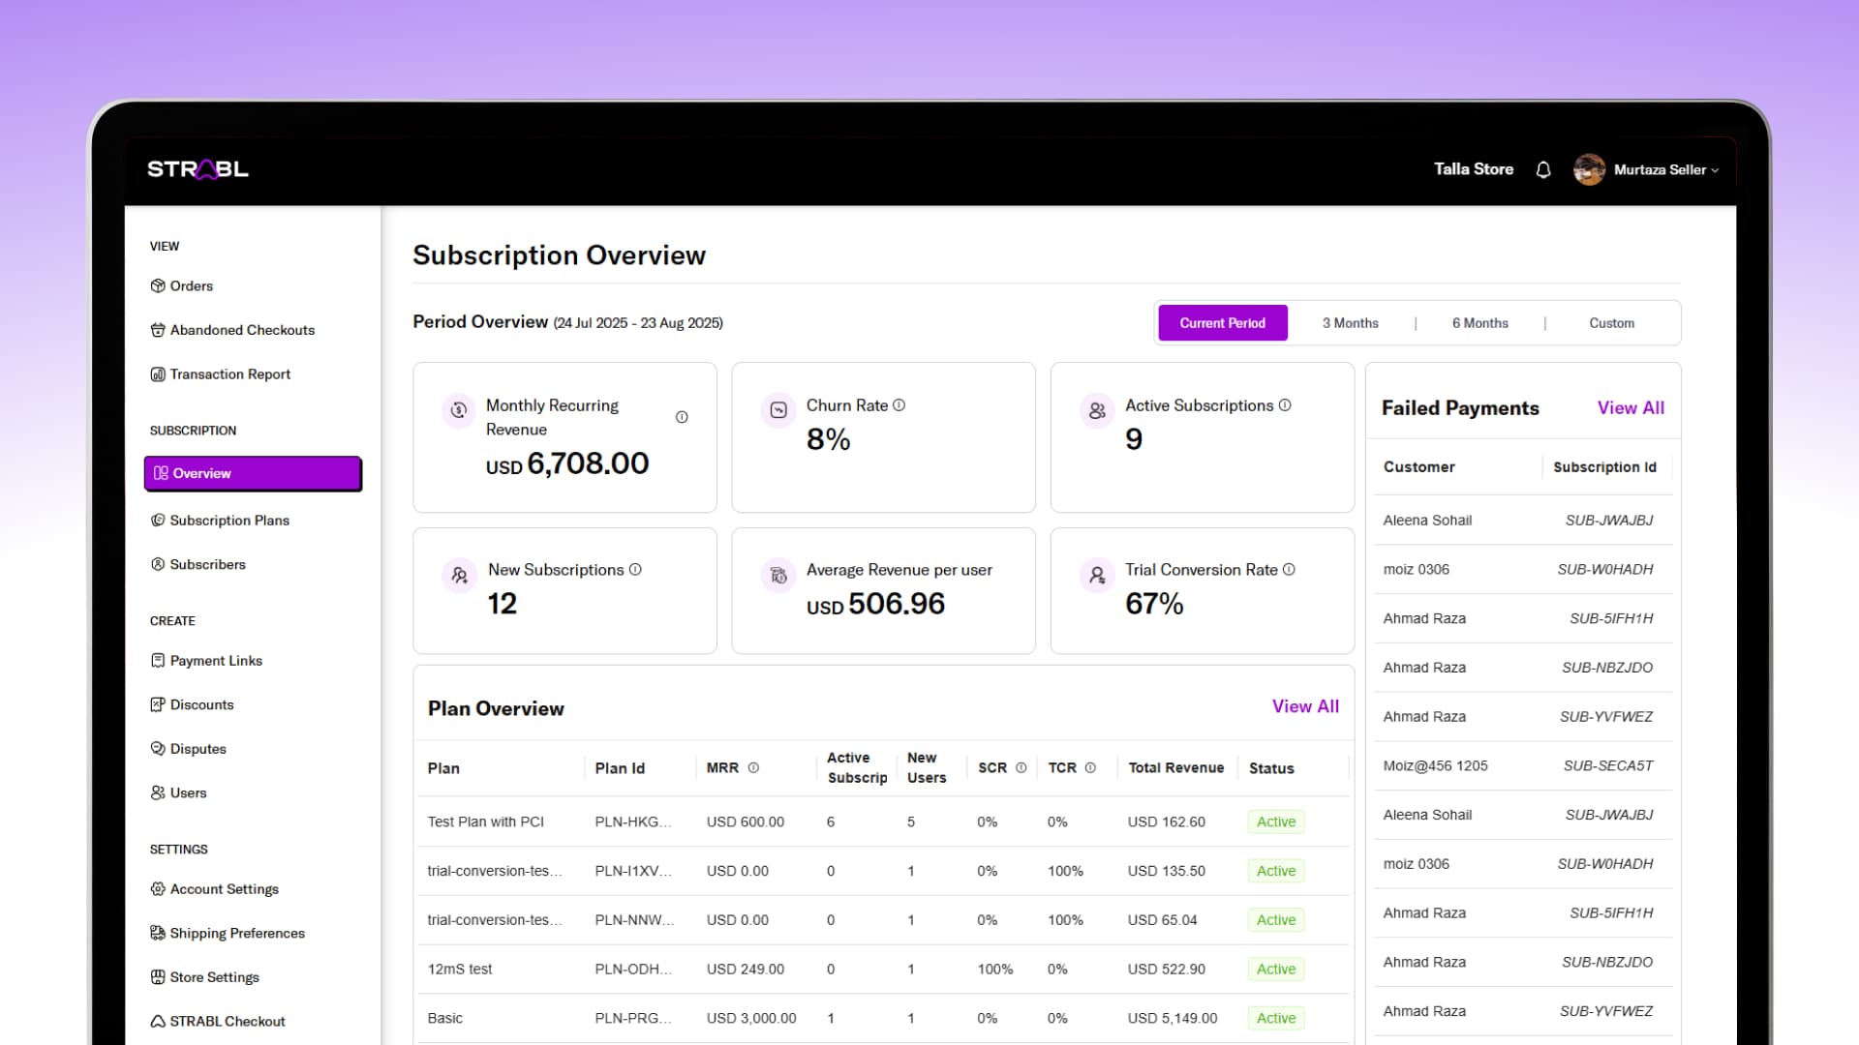Click the SCR column info icon

coord(1021,768)
